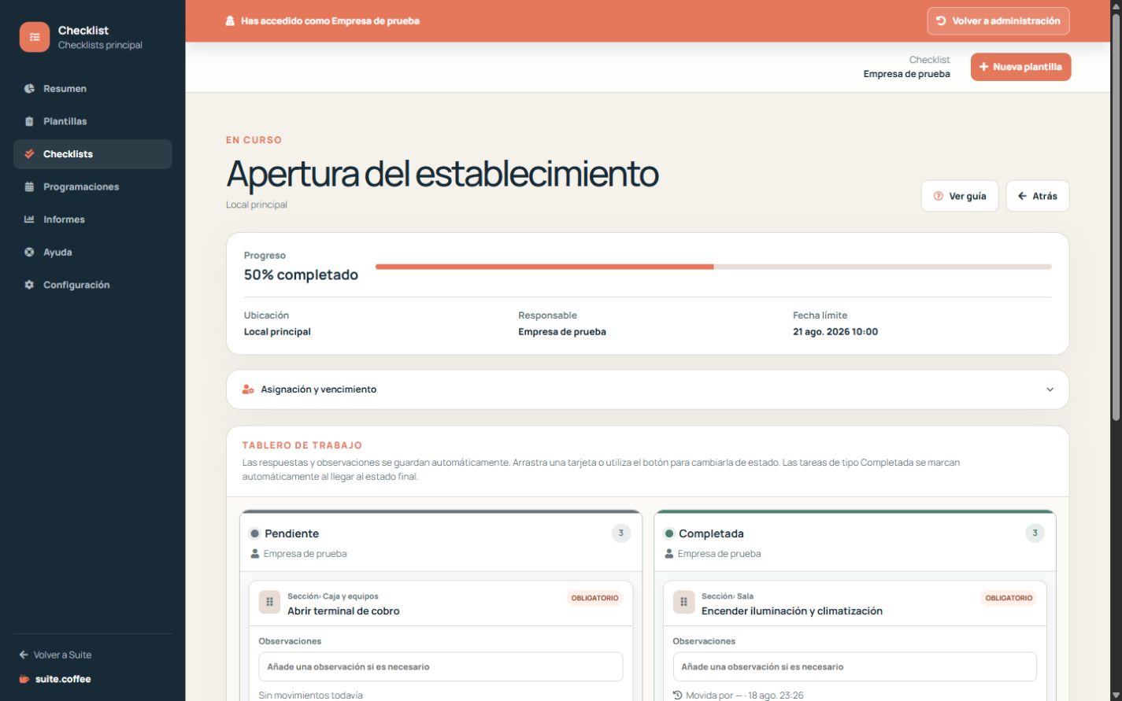This screenshot has width=1122, height=701.
Task: Click the Volver a Suite link
Action: click(x=55, y=655)
